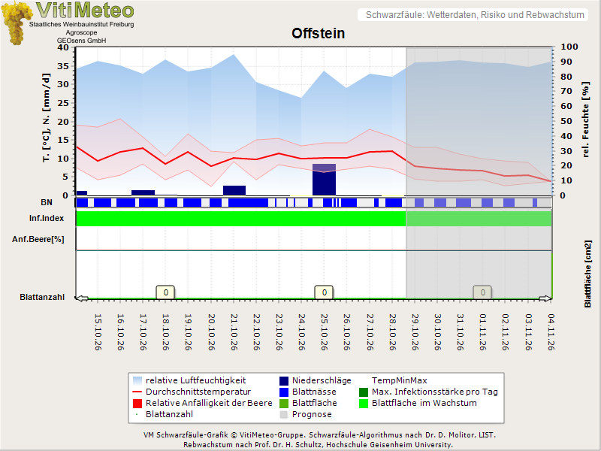This screenshot has width=601, height=451.
Task: Click the Rebwachstum nach Prof. Dr. H. Schultz credit
Action: coord(318,445)
